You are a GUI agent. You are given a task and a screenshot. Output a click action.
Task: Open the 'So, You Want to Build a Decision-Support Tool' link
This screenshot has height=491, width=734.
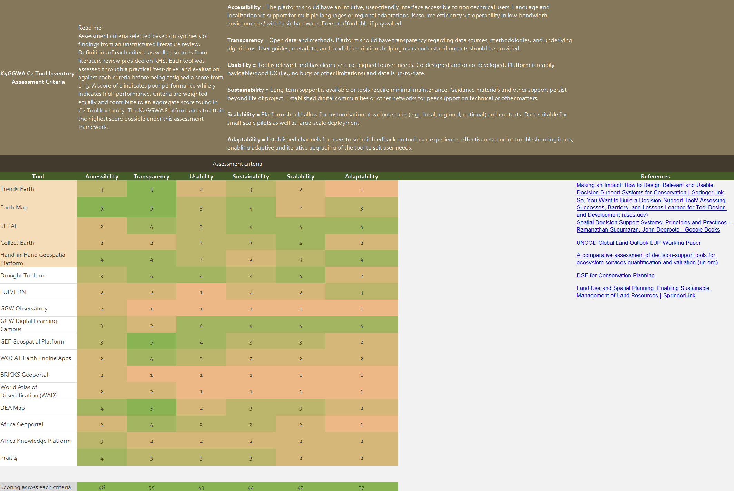652,207
